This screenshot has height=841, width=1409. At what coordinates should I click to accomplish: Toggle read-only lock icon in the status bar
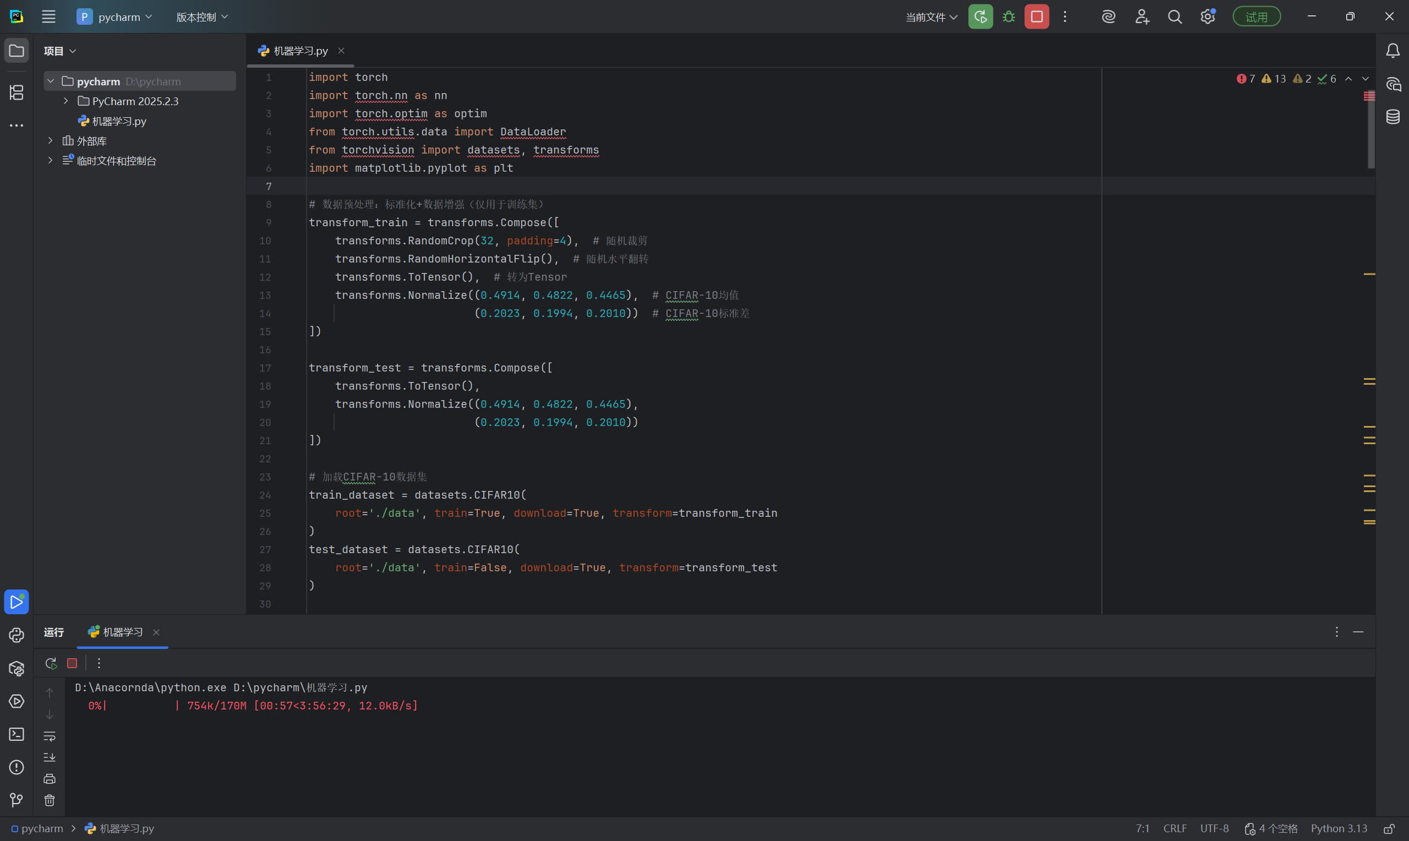1389,829
